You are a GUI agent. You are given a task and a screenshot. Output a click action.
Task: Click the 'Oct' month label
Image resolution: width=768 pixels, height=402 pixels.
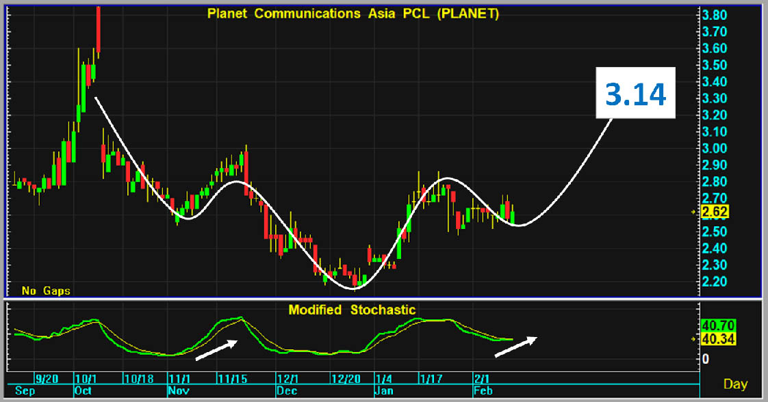click(83, 391)
